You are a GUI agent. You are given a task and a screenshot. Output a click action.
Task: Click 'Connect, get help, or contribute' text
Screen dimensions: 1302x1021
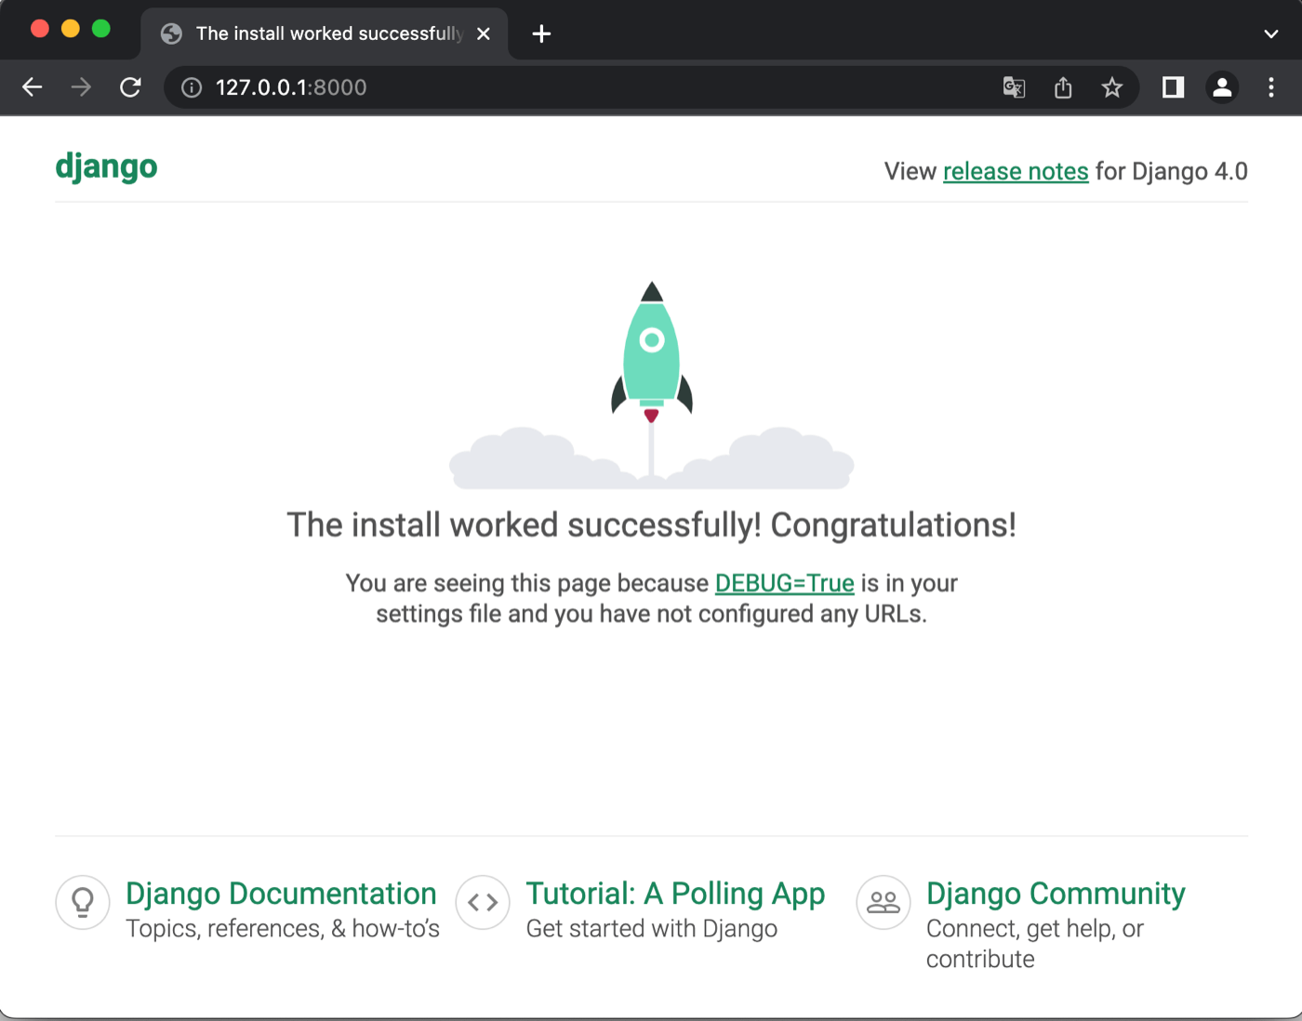pos(1035,944)
